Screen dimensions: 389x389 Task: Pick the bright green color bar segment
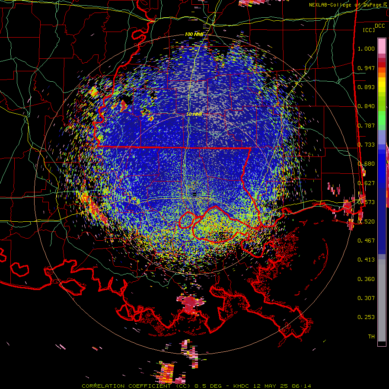pyautogui.click(x=382, y=118)
